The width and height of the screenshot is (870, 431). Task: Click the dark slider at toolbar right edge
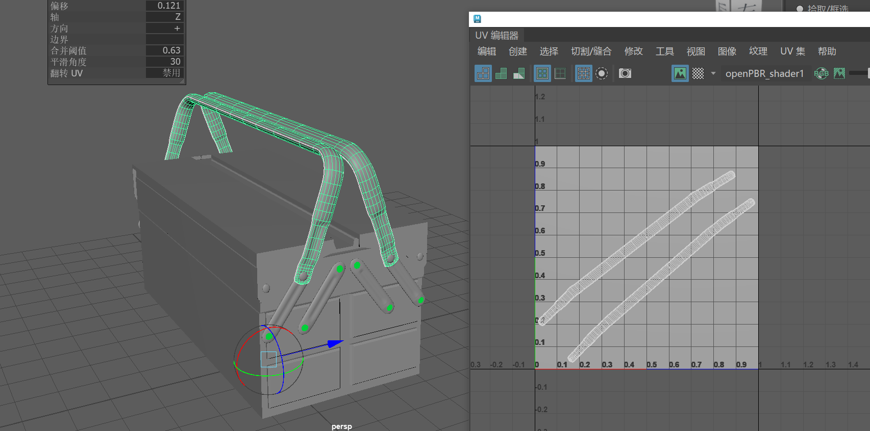click(x=859, y=73)
